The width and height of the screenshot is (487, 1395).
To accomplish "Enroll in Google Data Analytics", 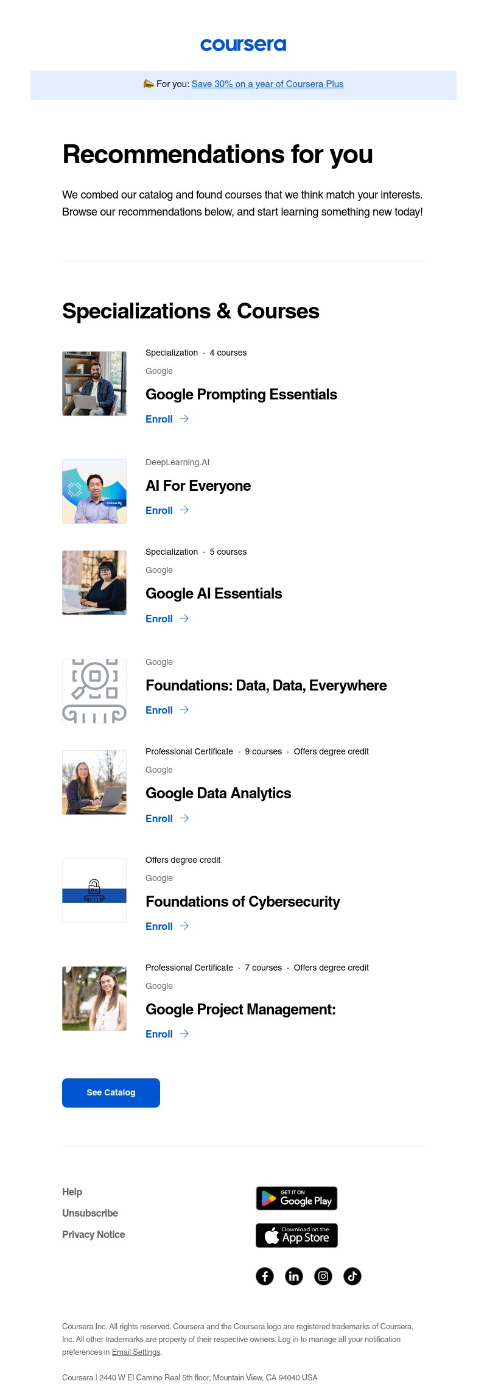I will [x=167, y=818].
